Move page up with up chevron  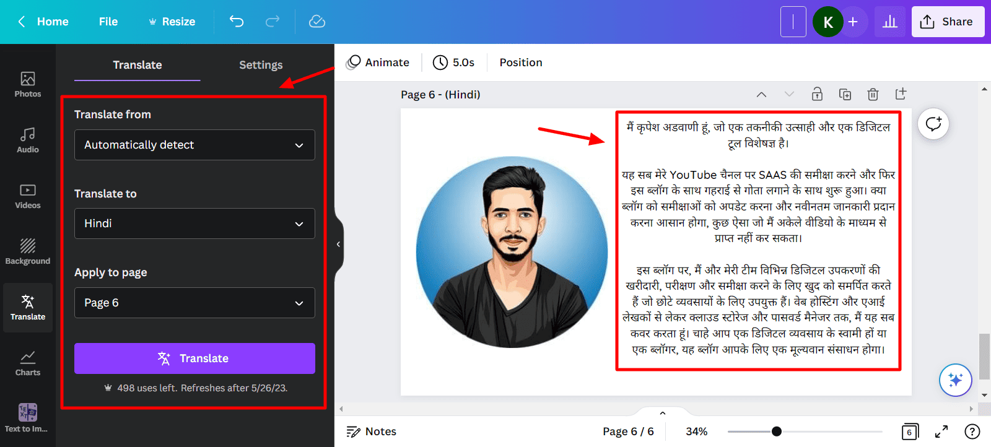point(762,95)
